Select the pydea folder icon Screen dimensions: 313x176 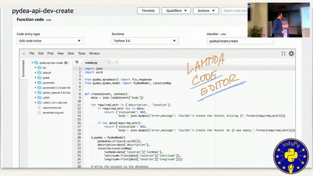click(x=40, y=78)
